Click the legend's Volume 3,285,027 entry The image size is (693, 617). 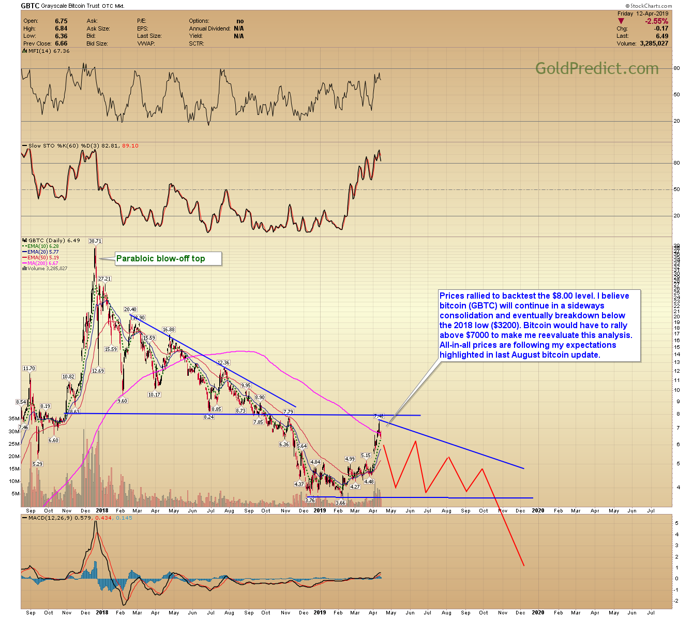[x=48, y=269]
